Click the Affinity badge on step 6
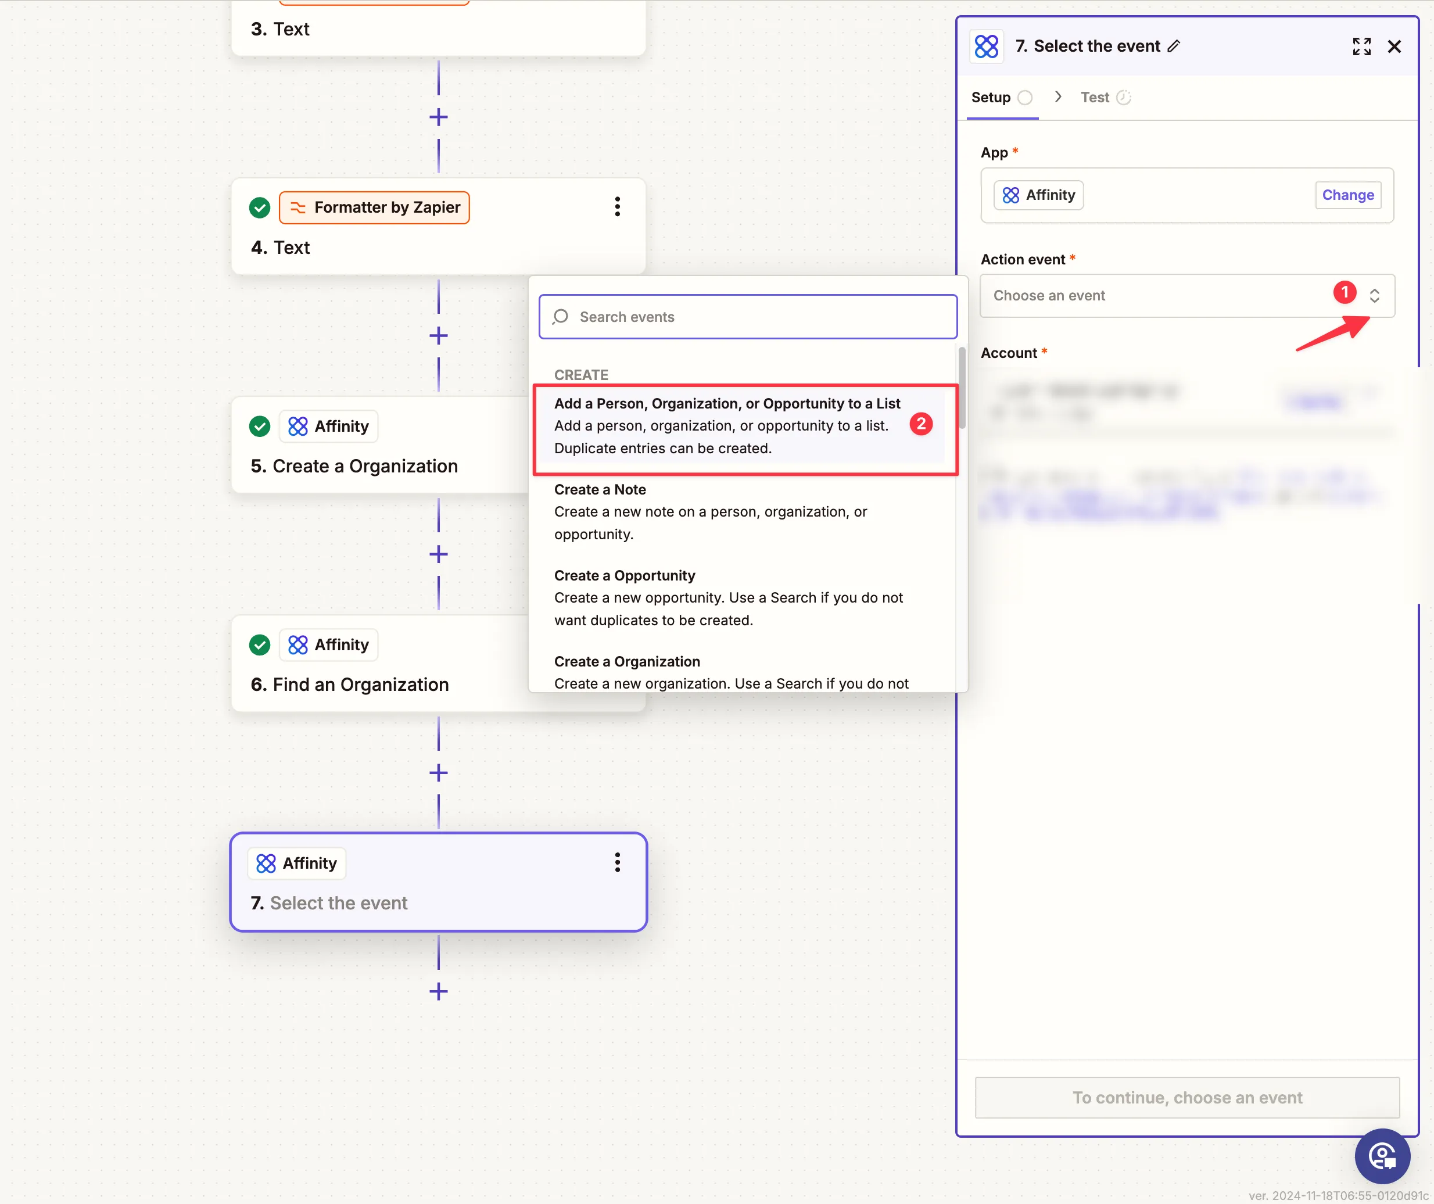This screenshot has width=1434, height=1204. tap(328, 644)
